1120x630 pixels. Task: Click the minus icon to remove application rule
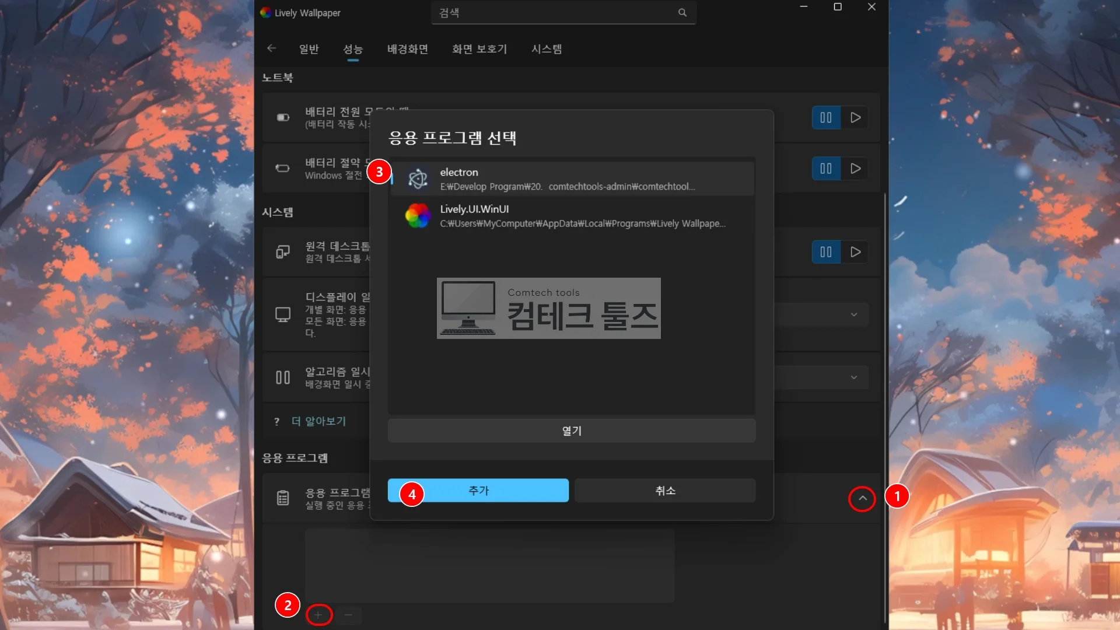click(x=348, y=615)
